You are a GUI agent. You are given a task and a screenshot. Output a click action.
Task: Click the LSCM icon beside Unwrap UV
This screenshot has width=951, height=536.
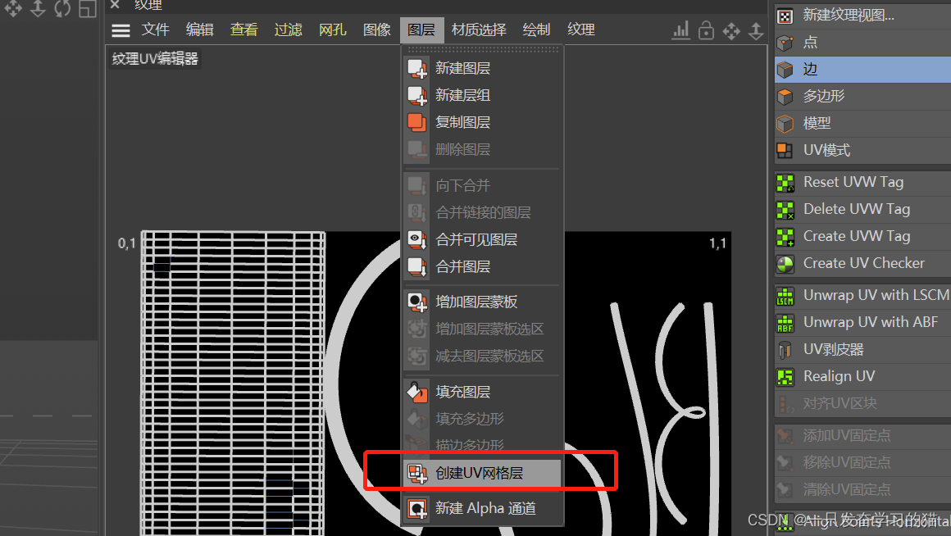(785, 296)
